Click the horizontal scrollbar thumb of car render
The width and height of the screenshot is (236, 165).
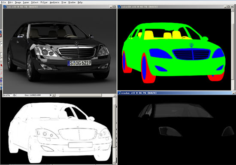tap(80, 95)
